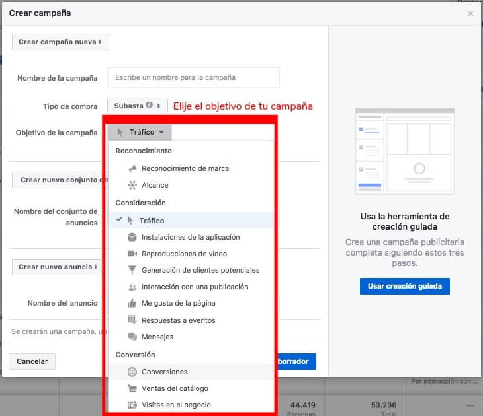Image resolution: width=483 pixels, height=416 pixels.
Task: Click the video camera icon for Reproducciones de video
Action: [x=132, y=254]
